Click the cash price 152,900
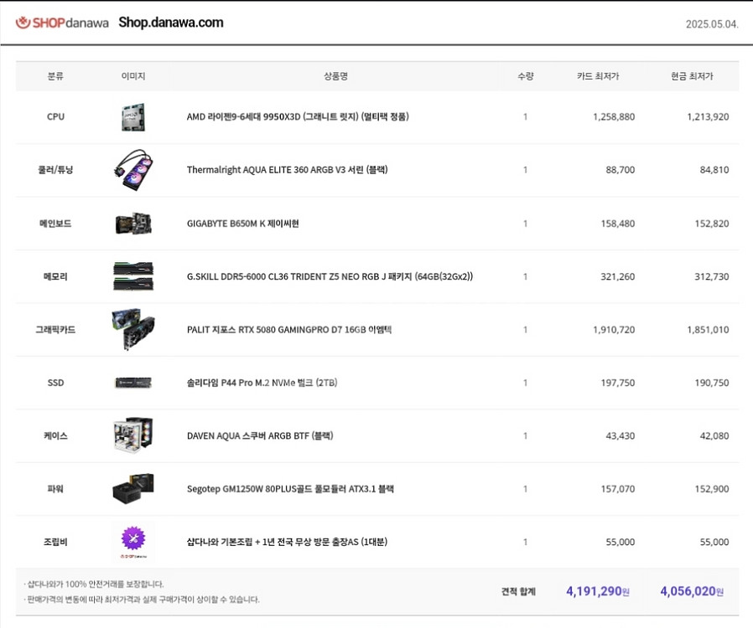The width and height of the screenshot is (753, 628). click(x=712, y=489)
